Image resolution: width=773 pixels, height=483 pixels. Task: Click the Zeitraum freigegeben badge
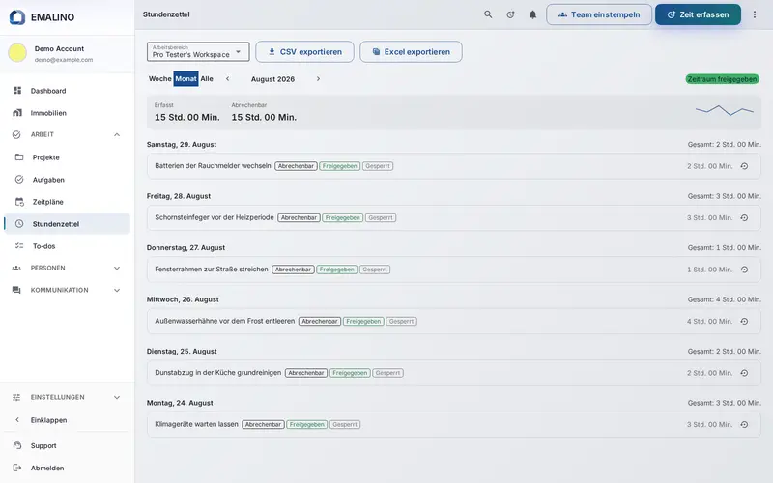(722, 79)
